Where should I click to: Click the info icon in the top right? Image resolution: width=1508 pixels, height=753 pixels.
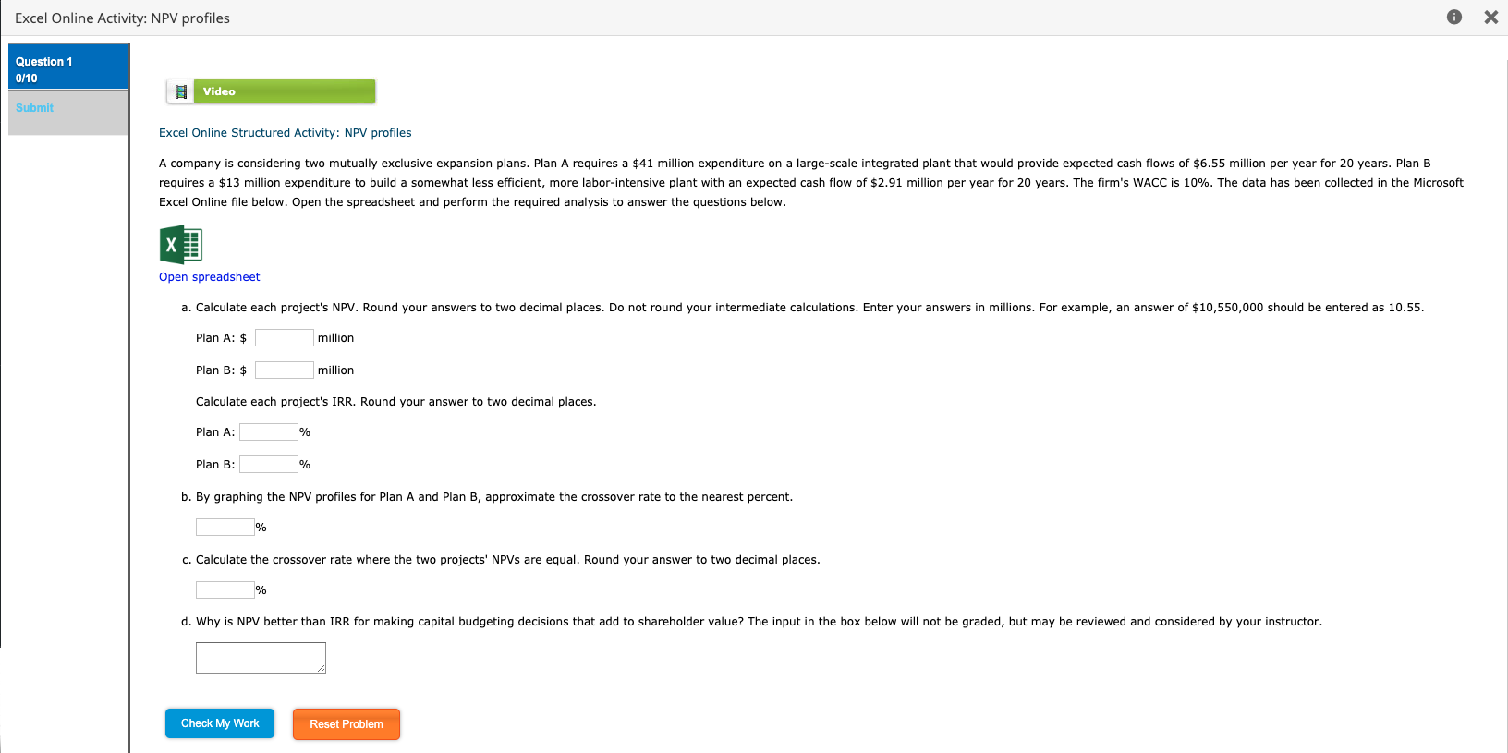(x=1453, y=17)
